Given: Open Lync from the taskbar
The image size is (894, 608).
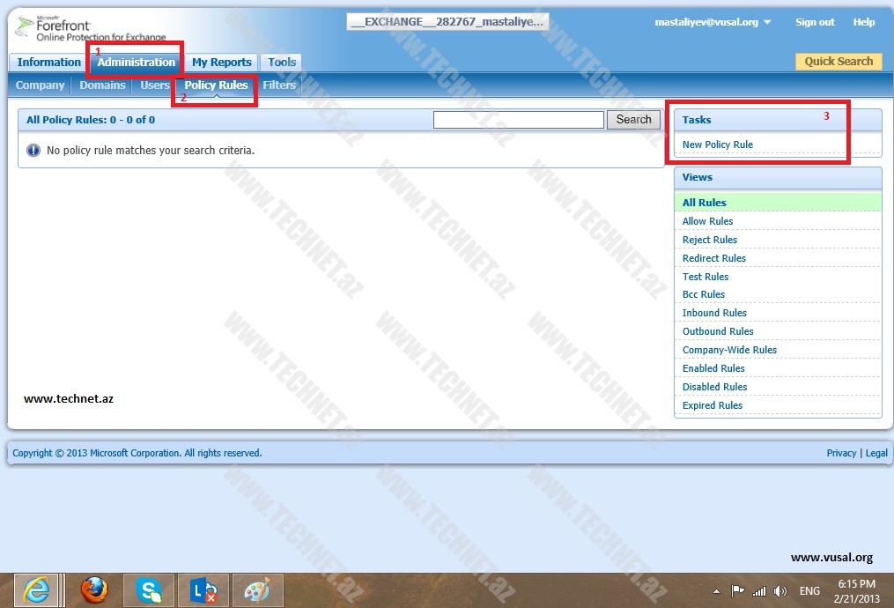Looking at the screenshot, I should [x=203, y=589].
